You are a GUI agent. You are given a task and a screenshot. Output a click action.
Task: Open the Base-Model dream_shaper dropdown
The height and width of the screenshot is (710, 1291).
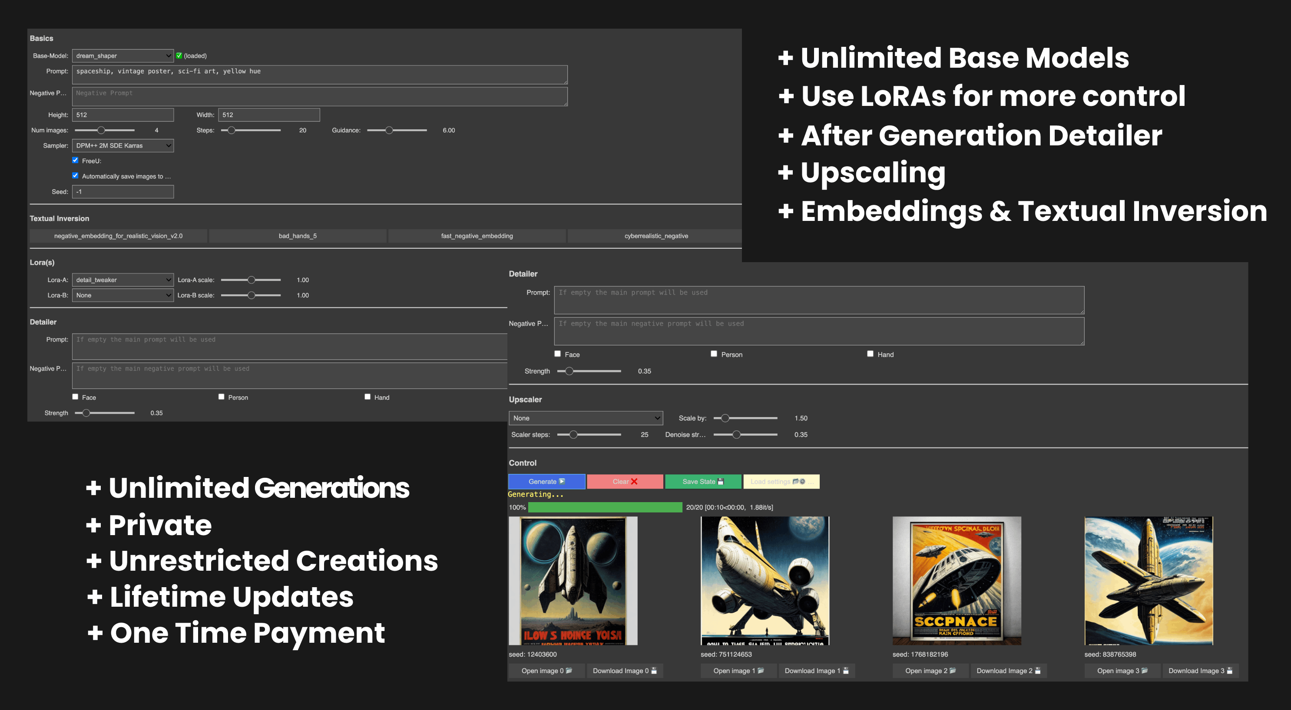coord(123,56)
